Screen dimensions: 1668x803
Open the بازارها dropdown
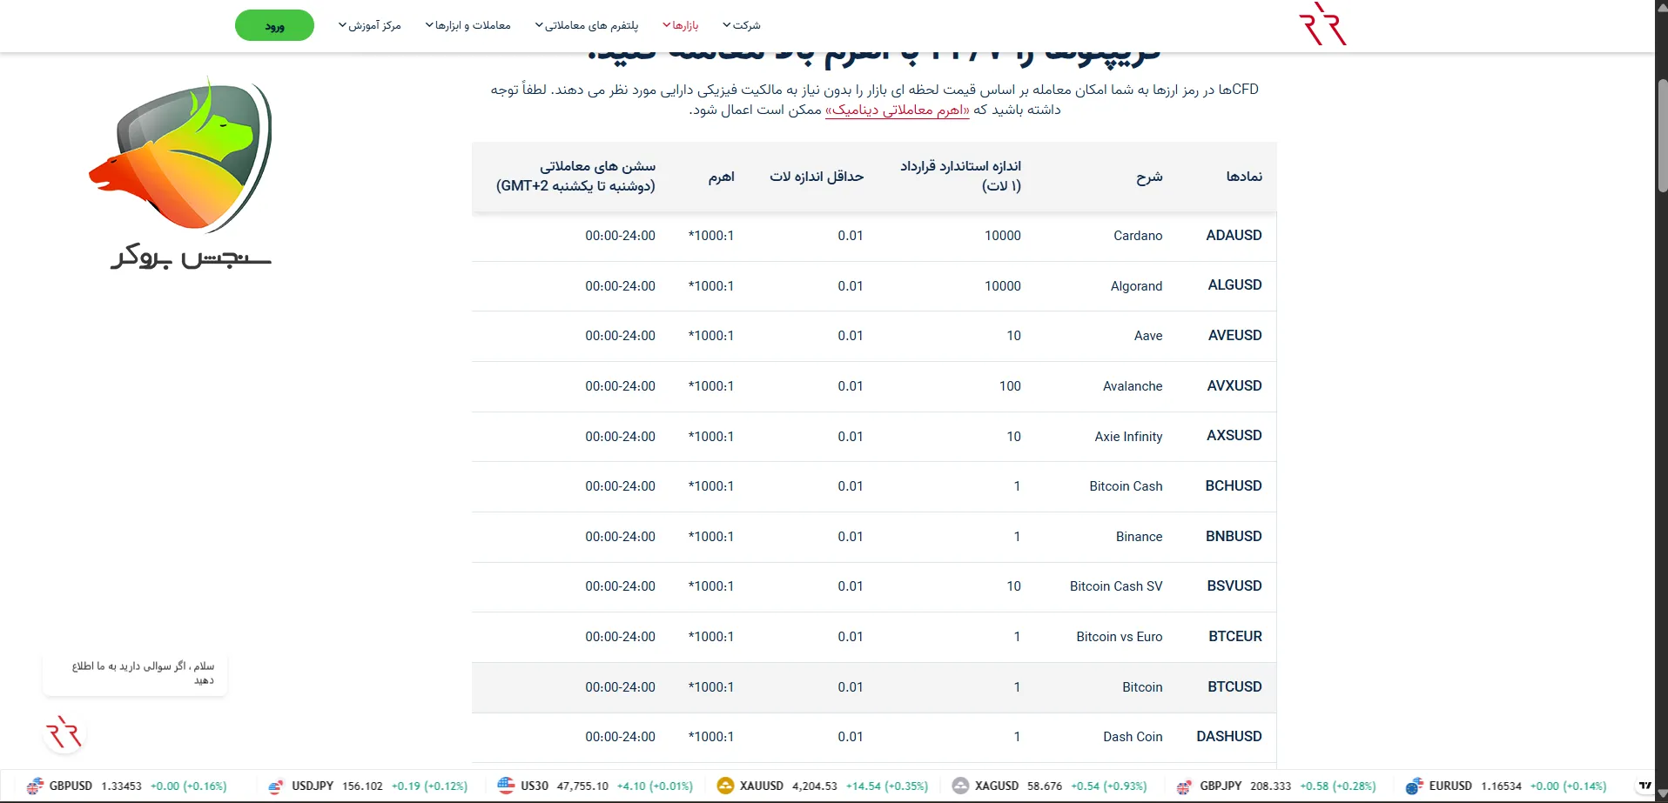(x=681, y=25)
